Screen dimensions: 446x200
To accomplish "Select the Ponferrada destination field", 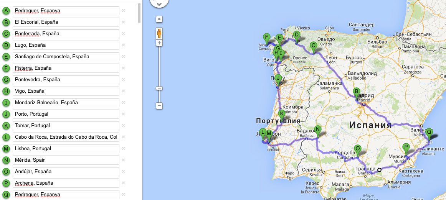I will [66, 33].
